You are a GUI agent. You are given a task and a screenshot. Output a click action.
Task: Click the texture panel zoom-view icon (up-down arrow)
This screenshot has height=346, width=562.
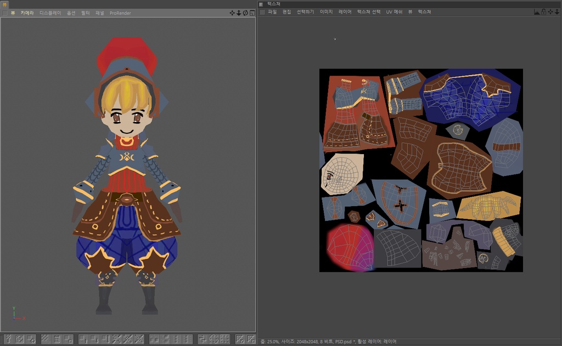pos(557,12)
